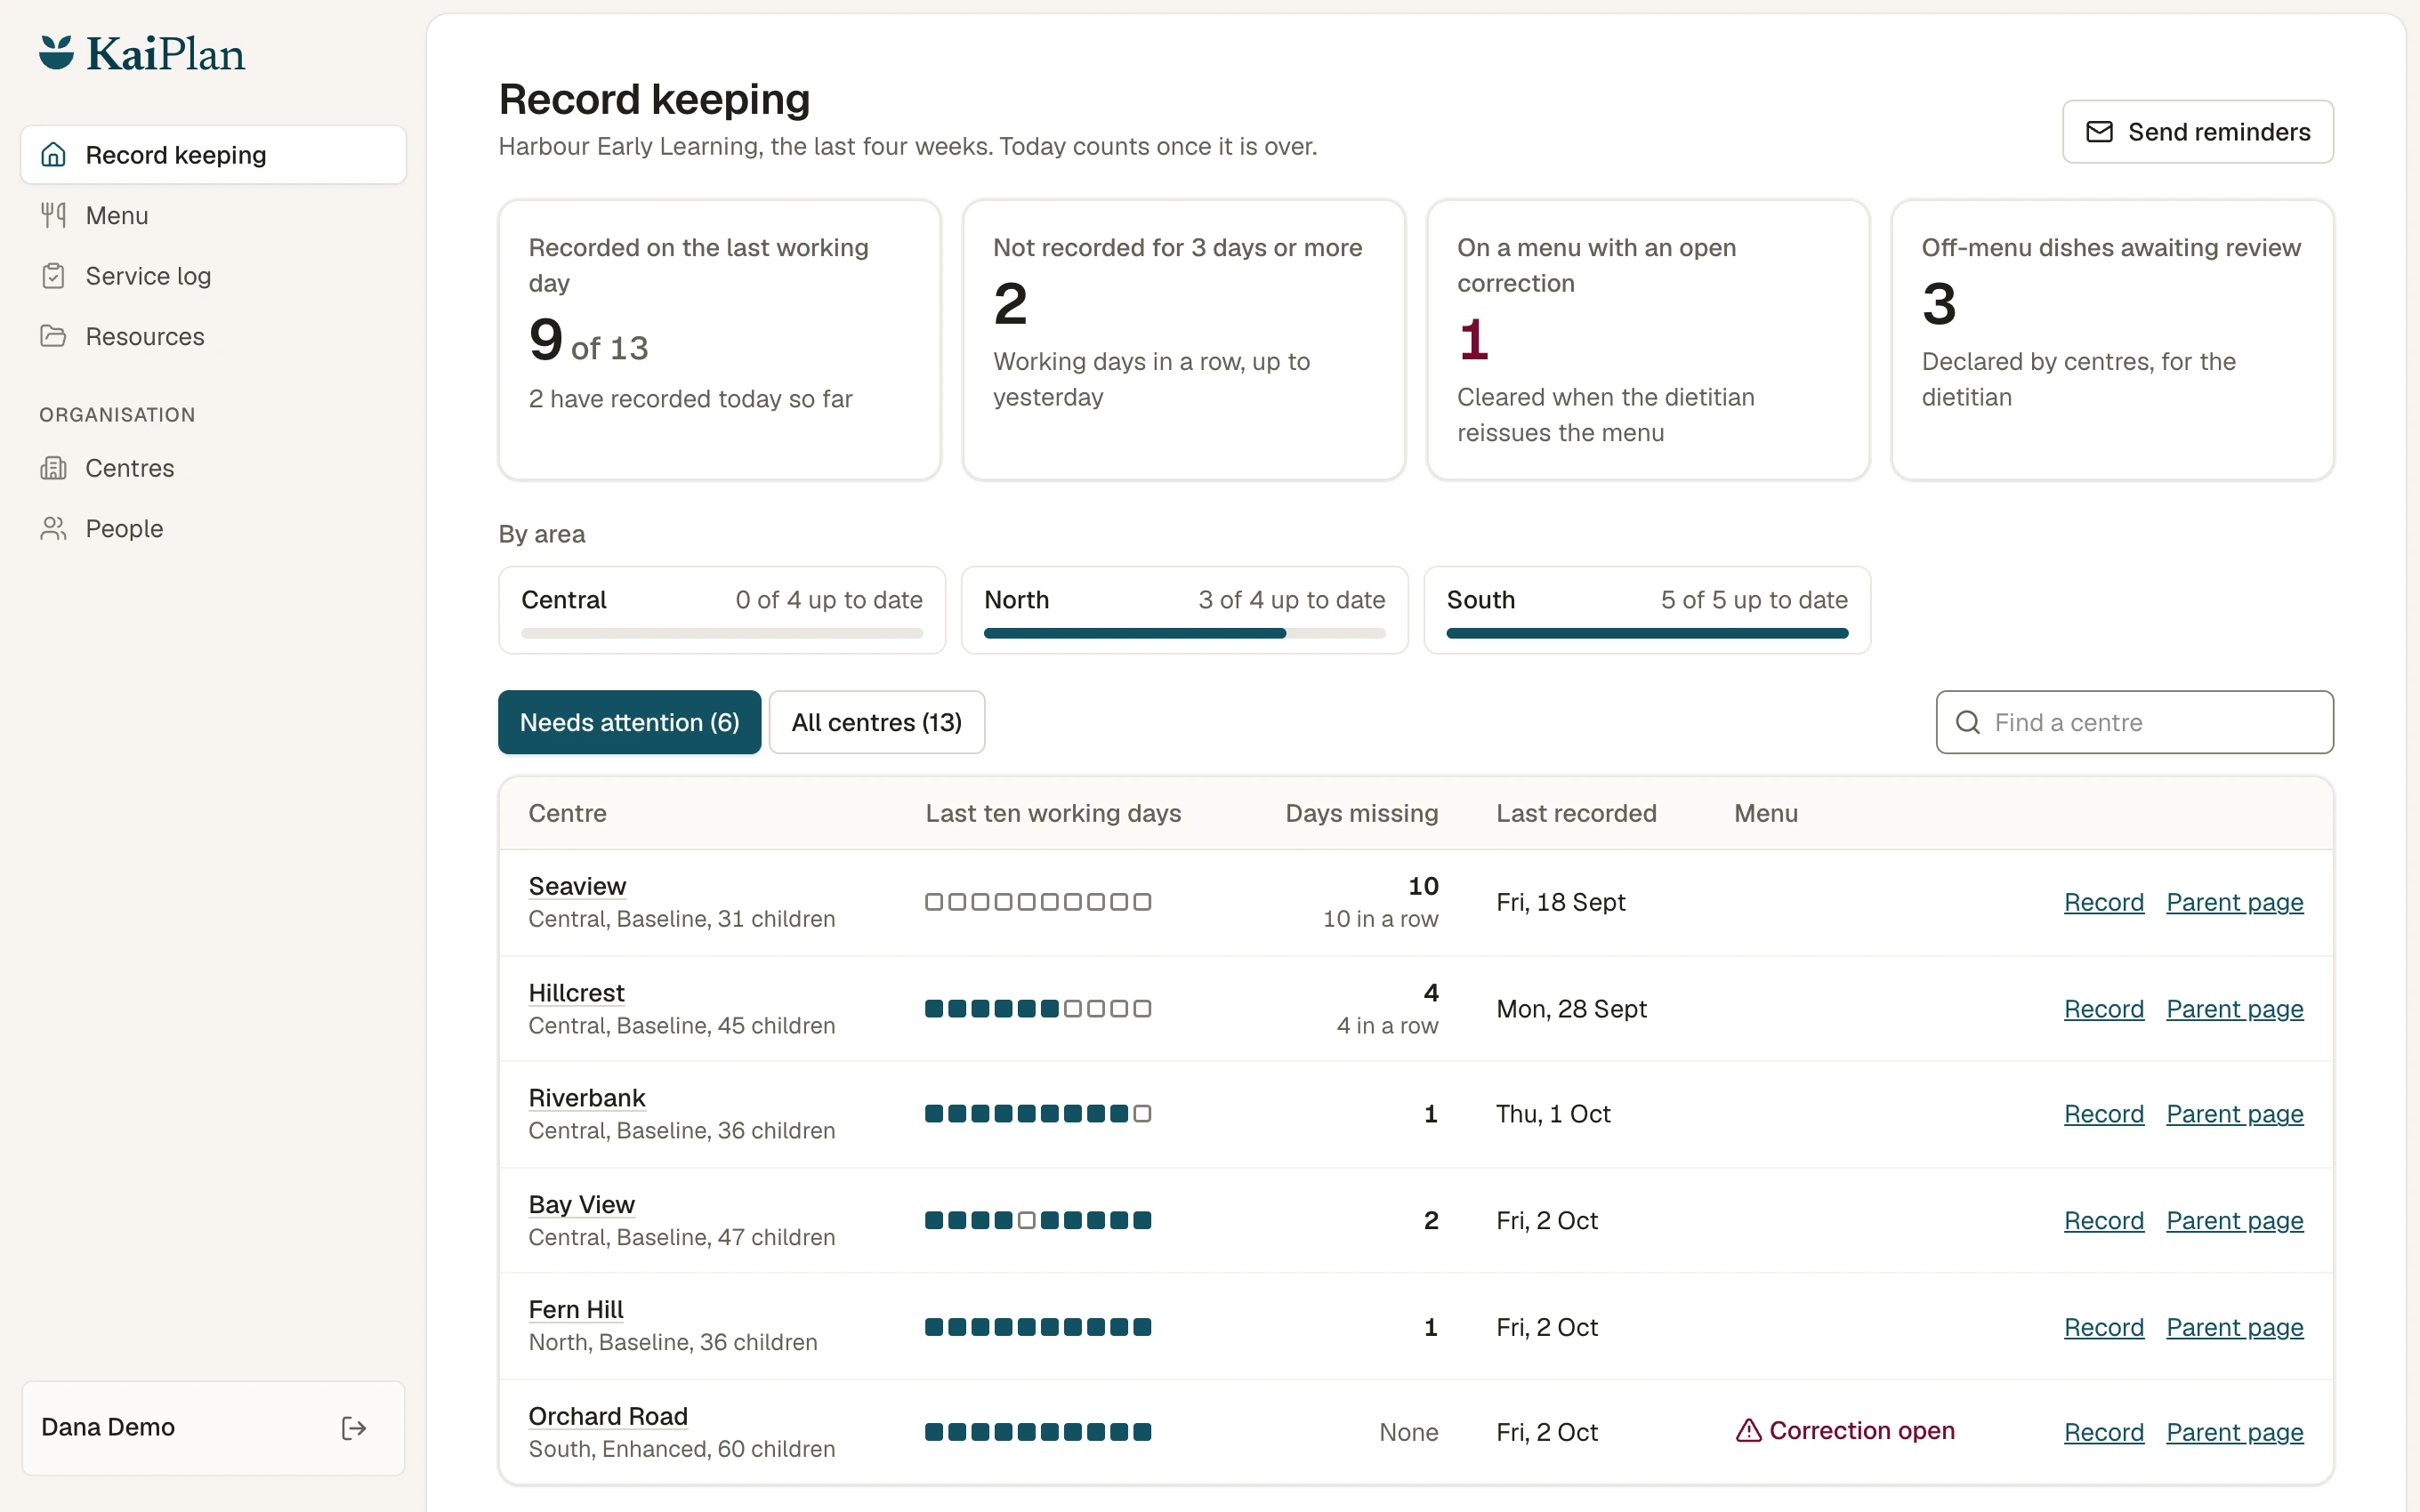Click the clipboard icon beside Service log
This screenshot has width=2420, height=1512.
(53, 276)
